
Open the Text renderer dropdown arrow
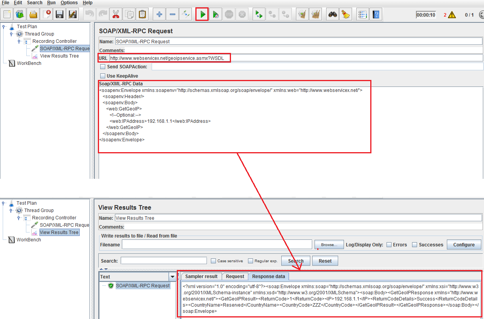point(173,277)
